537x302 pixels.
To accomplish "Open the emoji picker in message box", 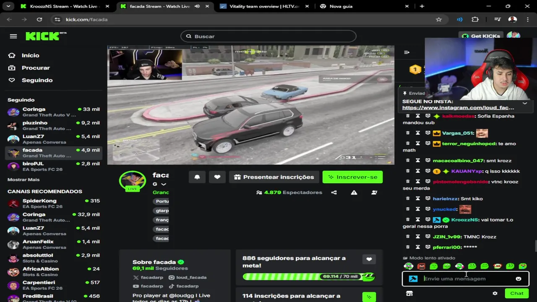I will point(519,279).
